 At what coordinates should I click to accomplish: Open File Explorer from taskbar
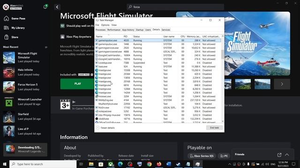91,164
